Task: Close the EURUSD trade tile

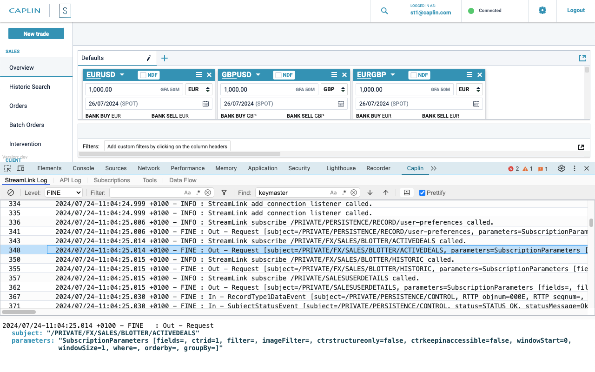Action: point(209,75)
